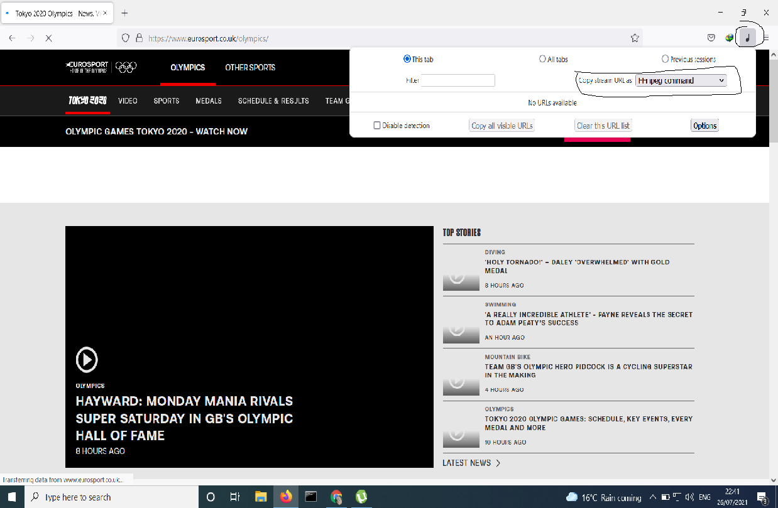Viewport: 778px width, 508px height.
Task: Click the Cortana circle icon
Action: click(211, 497)
